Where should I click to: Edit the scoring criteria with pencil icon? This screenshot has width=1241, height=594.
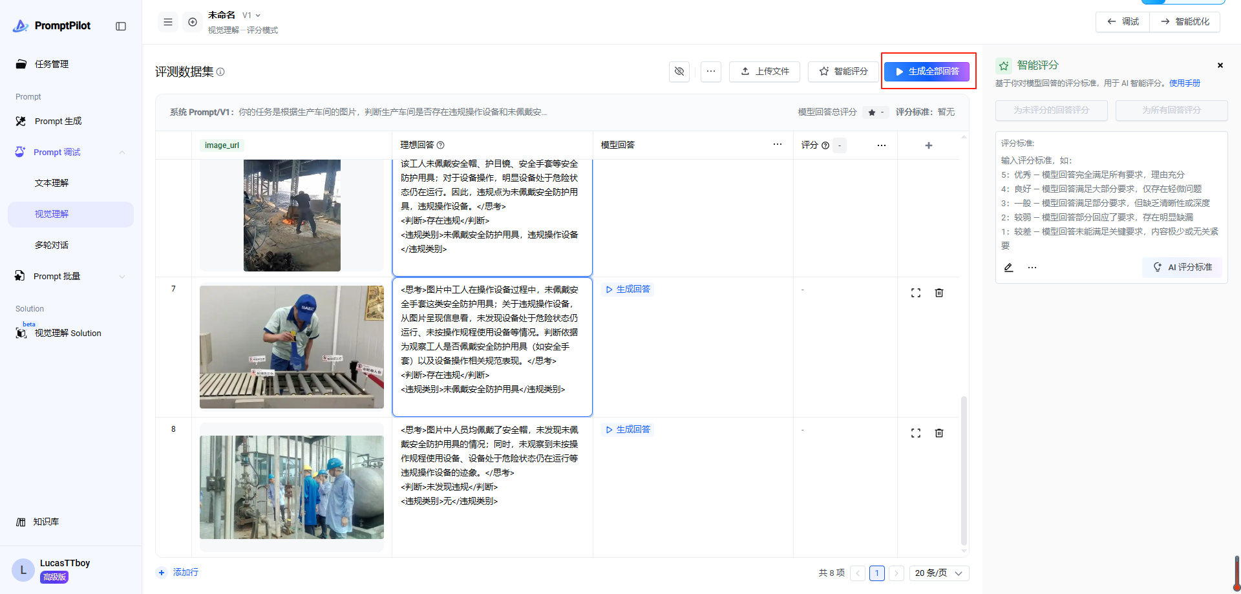[1008, 268]
